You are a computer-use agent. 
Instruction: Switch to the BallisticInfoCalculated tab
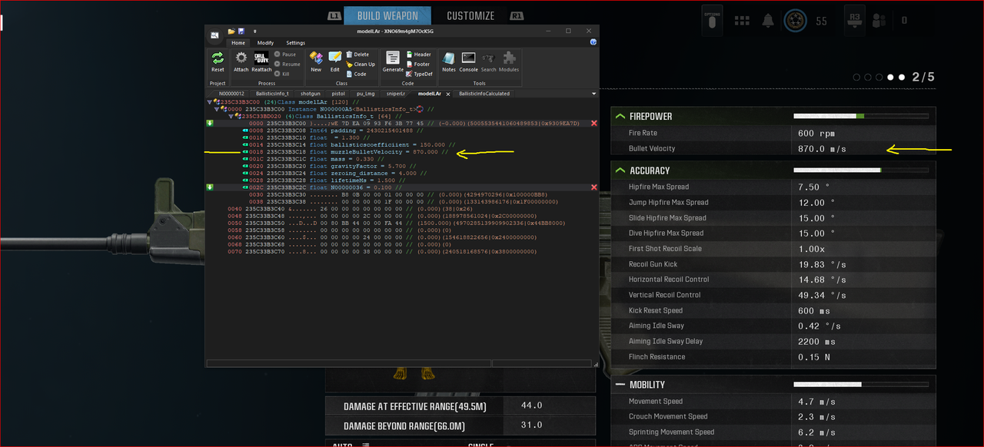[485, 94]
